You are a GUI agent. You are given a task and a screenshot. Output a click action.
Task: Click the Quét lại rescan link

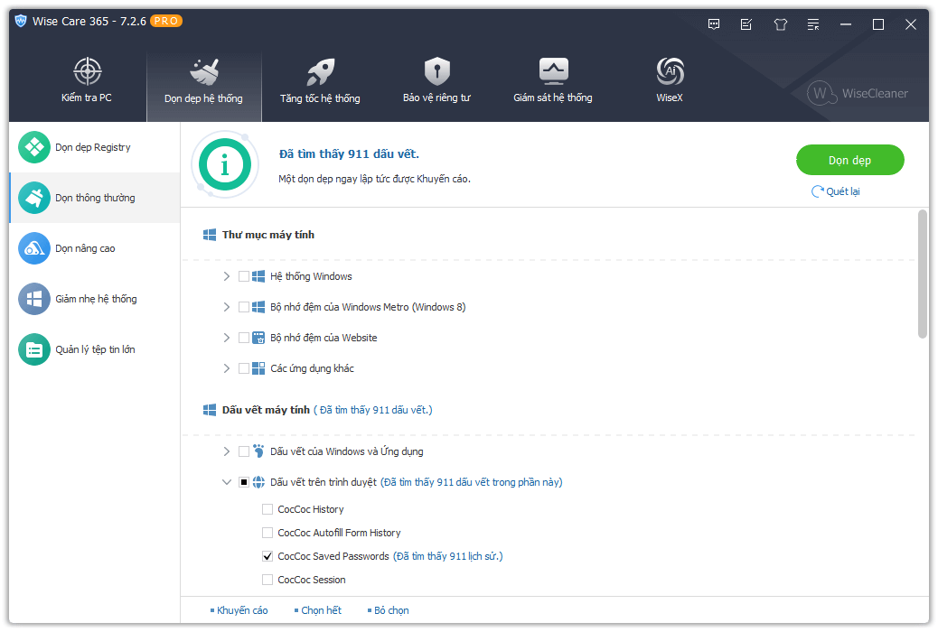click(836, 191)
